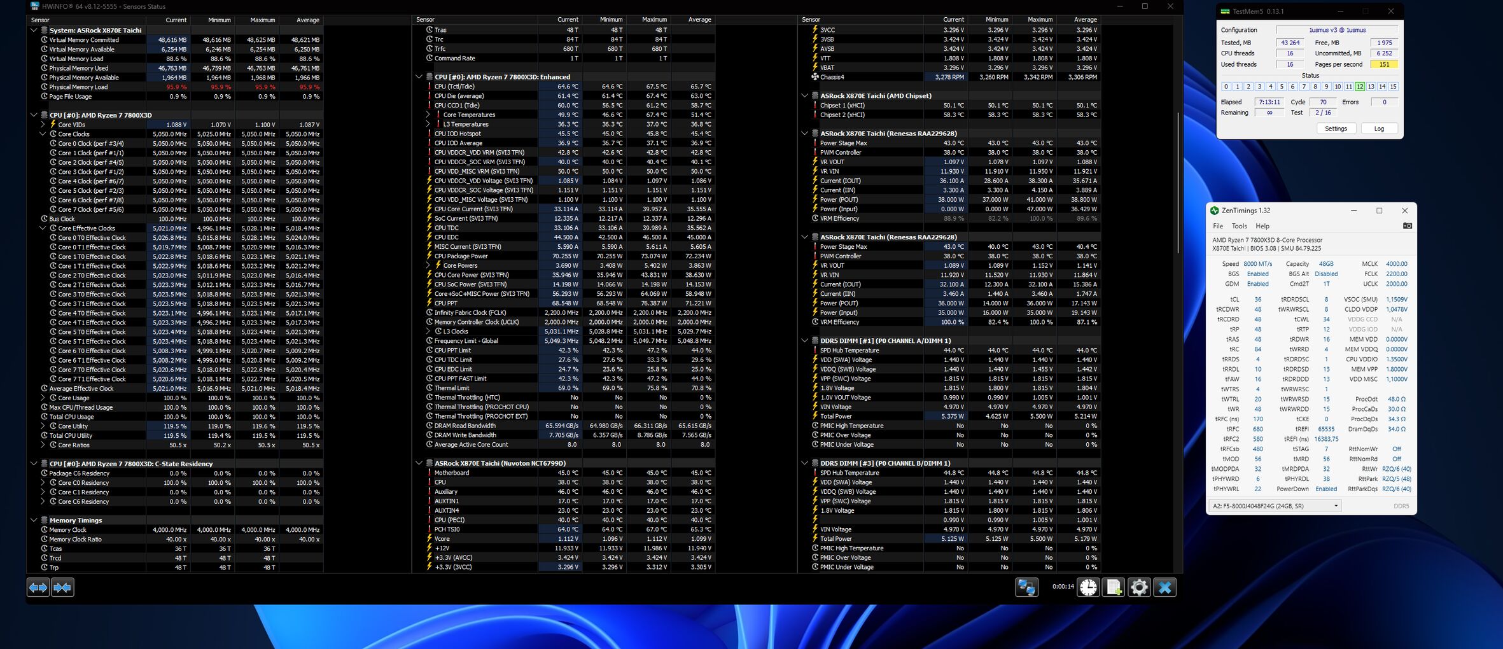Click the expand-layout double arrow button in HWiNFO

38,587
